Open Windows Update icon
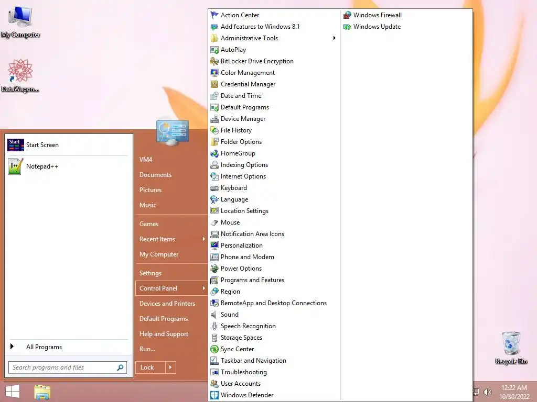 (347, 27)
